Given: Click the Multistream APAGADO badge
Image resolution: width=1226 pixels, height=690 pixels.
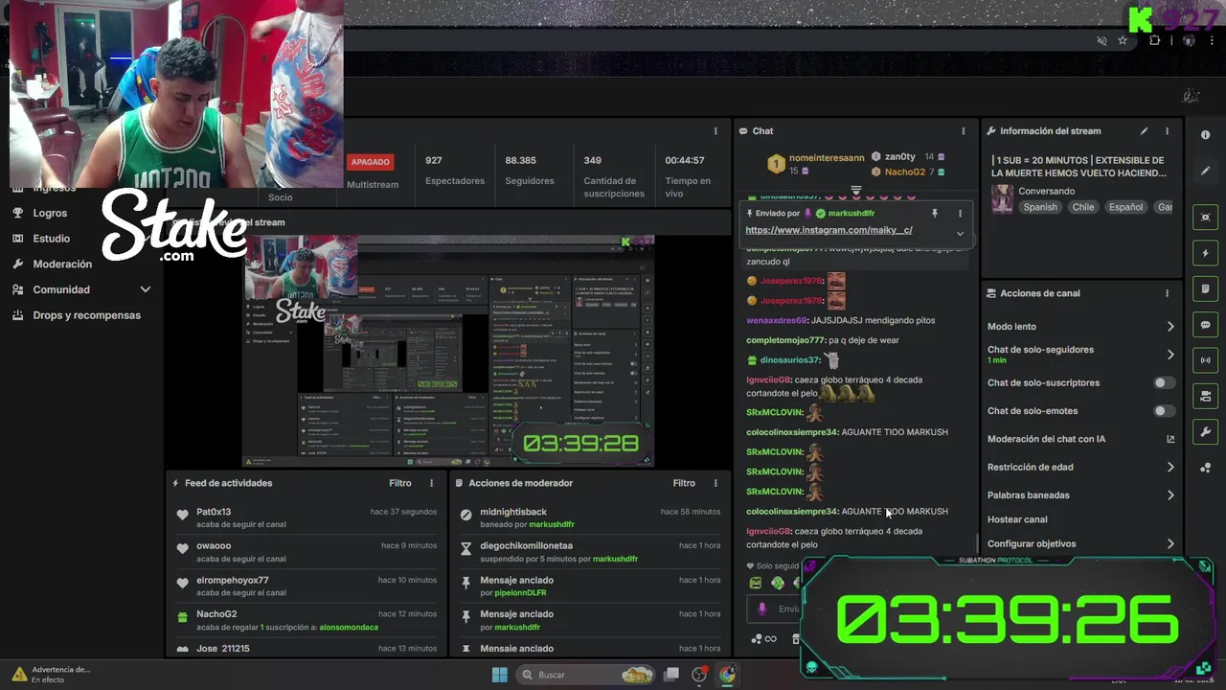Looking at the screenshot, I should (x=371, y=162).
